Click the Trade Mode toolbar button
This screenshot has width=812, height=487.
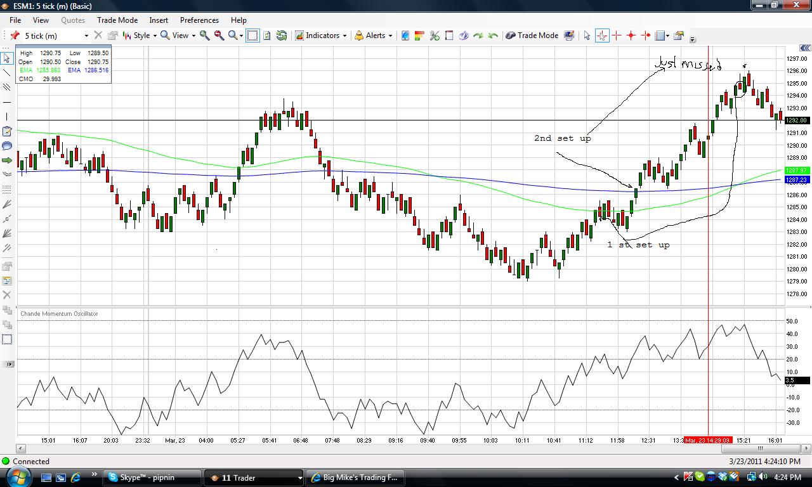tap(532, 36)
